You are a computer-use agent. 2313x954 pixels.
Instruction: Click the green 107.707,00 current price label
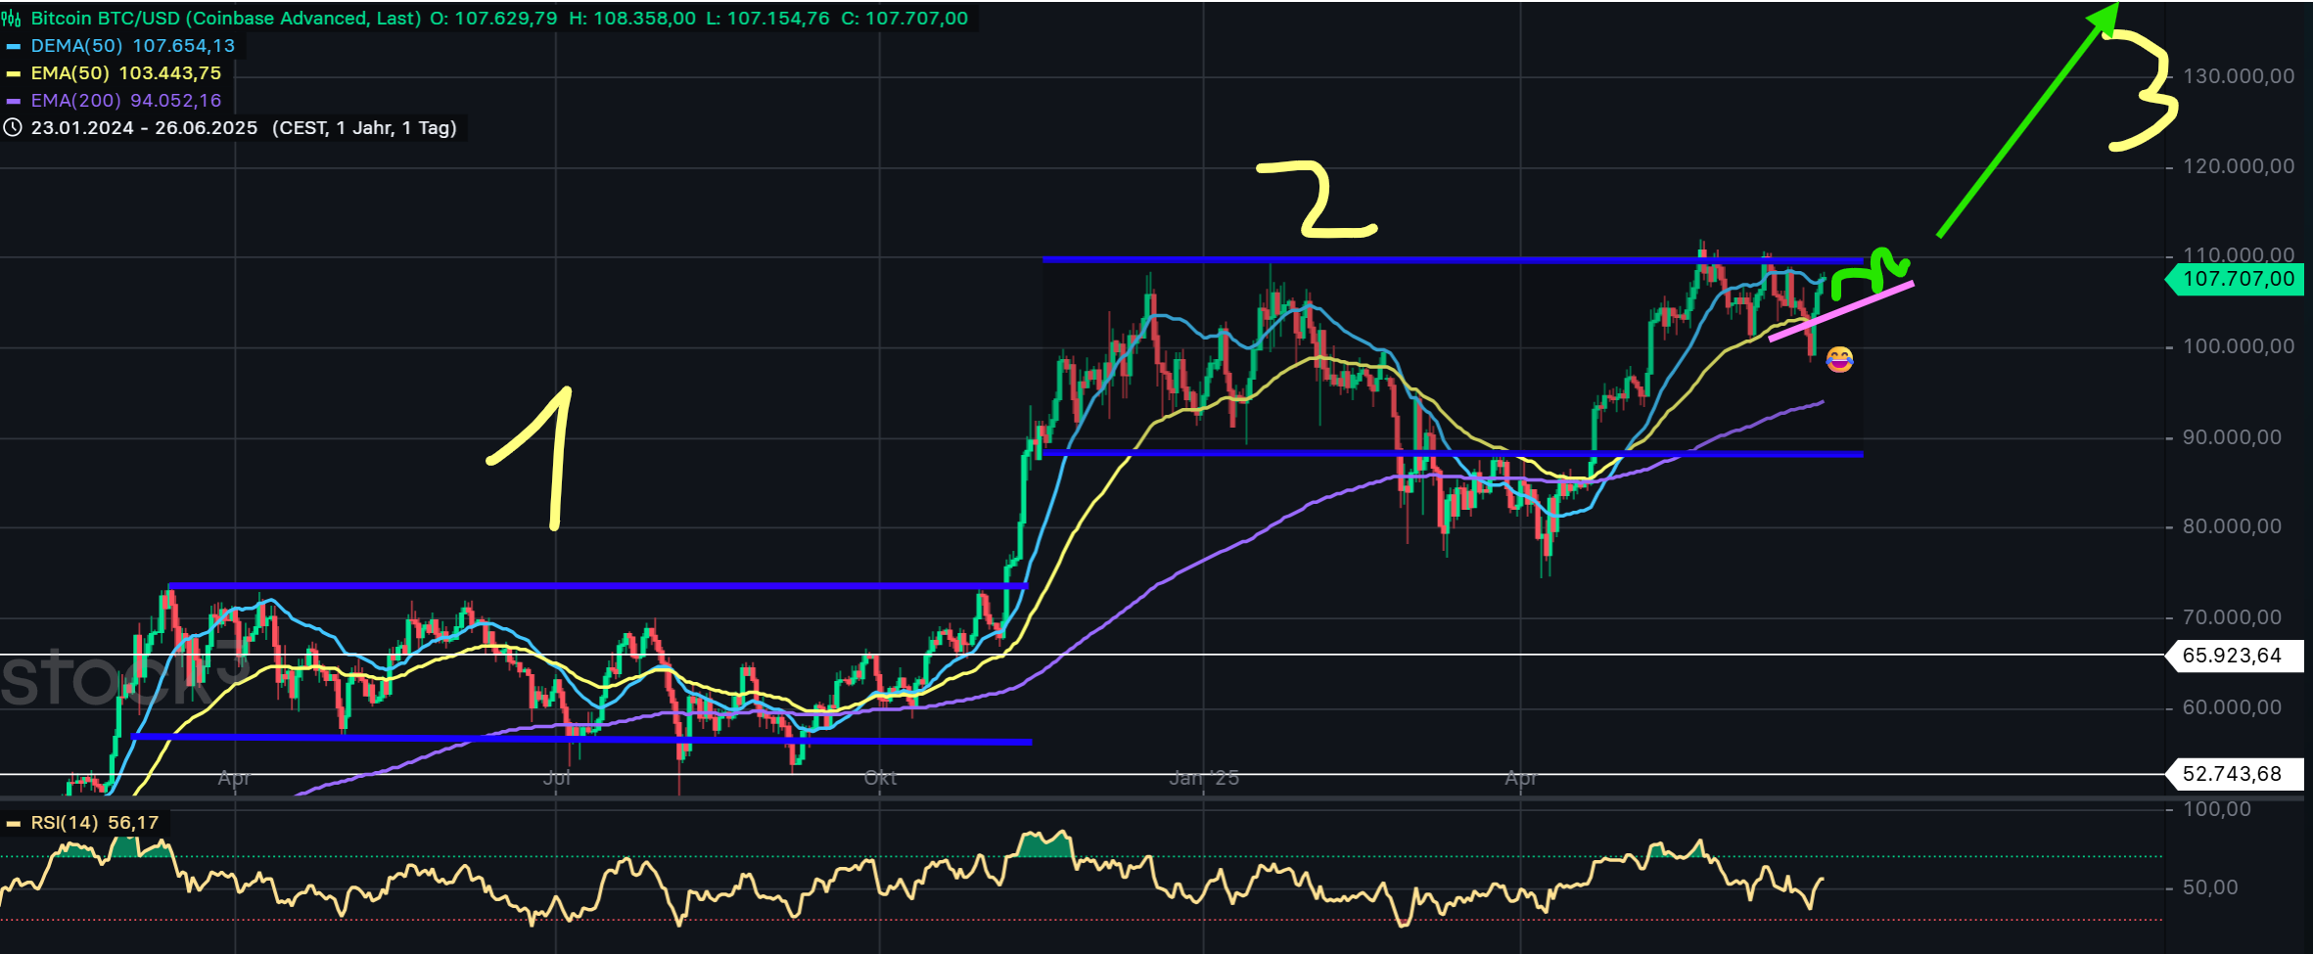pyautogui.click(x=2237, y=280)
